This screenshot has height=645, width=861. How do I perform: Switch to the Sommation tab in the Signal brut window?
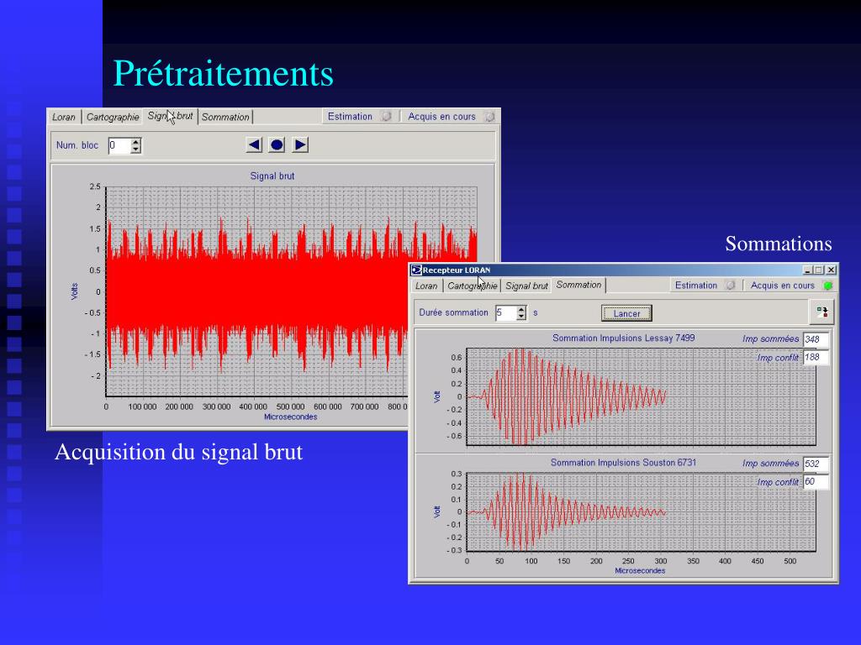(x=225, y=117)
